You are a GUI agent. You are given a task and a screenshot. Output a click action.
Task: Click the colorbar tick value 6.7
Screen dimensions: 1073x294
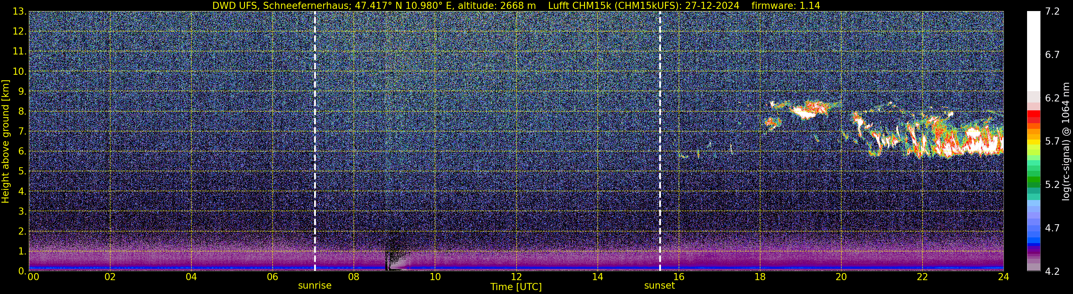pyautogui.click(x=1052, y=55)
